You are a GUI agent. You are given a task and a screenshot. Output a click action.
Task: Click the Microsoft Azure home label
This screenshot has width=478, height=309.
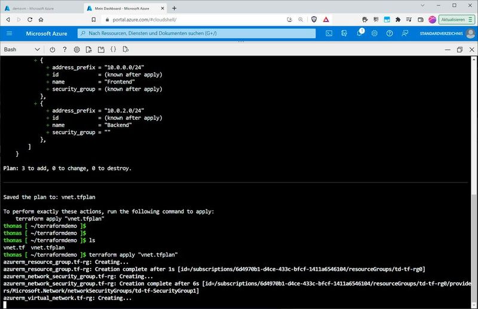[x=47, y=33]
